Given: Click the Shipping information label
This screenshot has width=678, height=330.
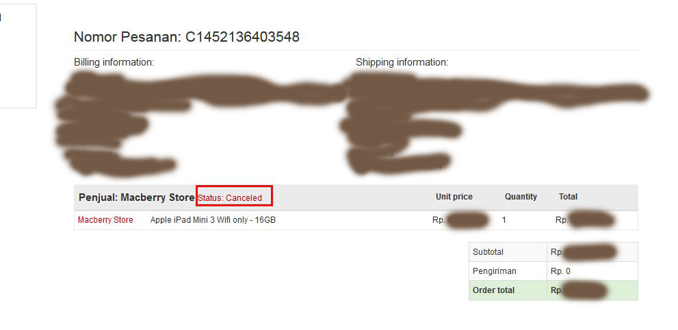Looking at the screenshot, I should 402,62.
